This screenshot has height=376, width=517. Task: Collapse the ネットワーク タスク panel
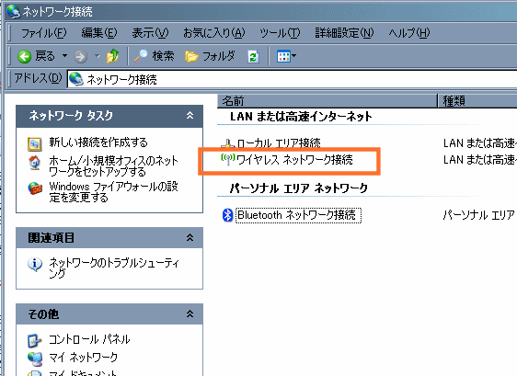coord(190,115)
